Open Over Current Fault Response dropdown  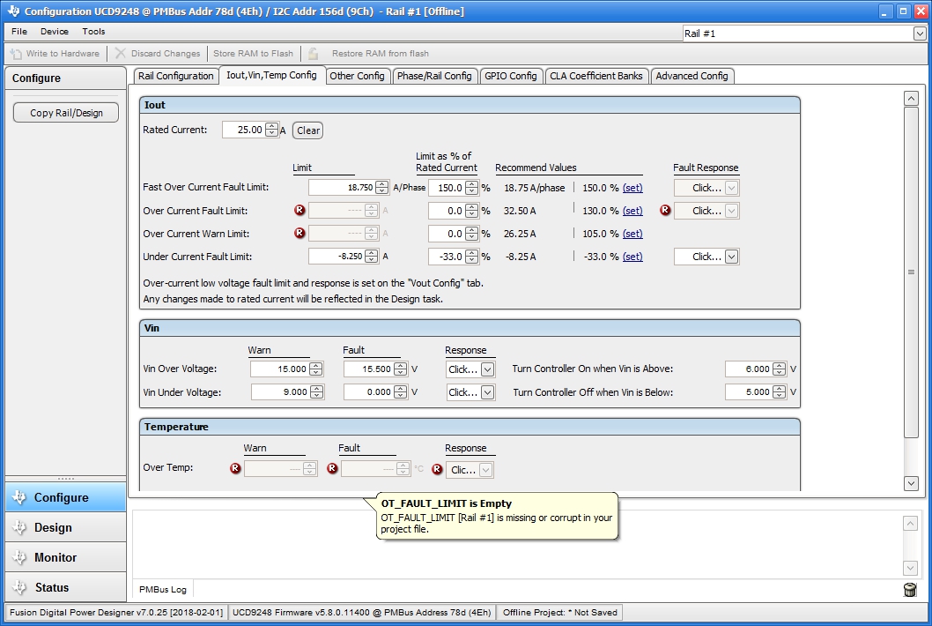732,211
